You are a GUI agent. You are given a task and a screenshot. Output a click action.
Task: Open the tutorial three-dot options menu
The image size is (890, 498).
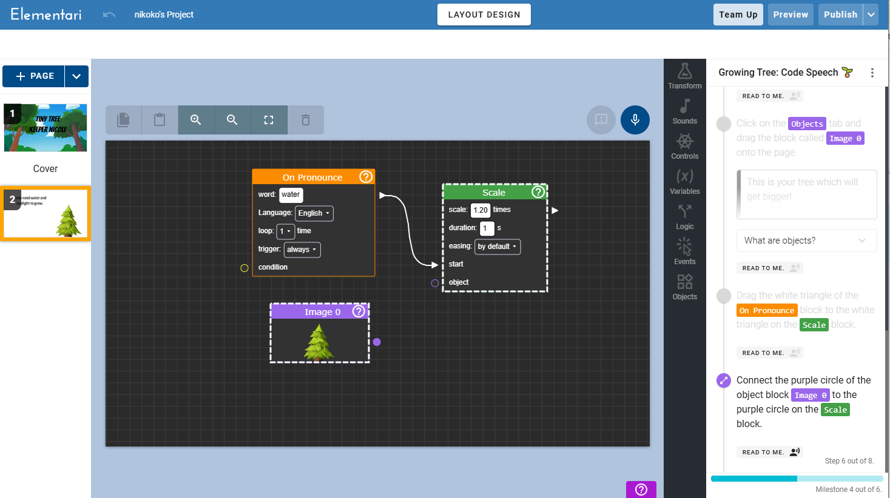[x=872, y=73]
